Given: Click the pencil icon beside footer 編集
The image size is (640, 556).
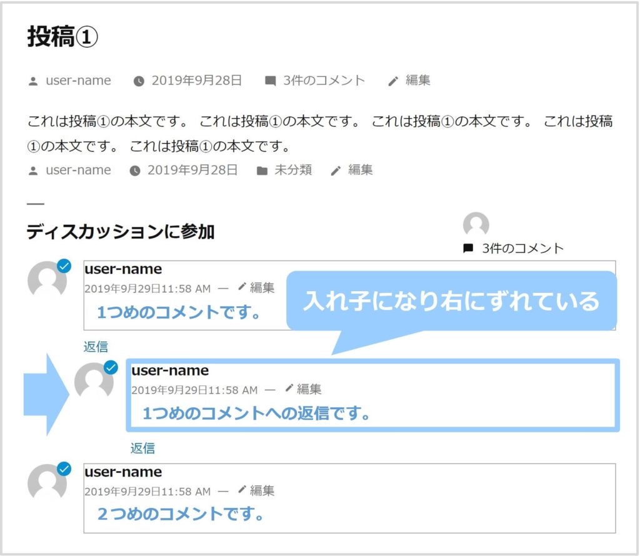Looking at the screenshot, I should 336,171.
